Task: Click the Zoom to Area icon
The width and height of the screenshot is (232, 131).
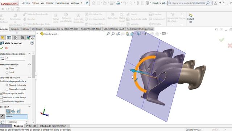Action: pyautogui.click(x=113, y=34)
